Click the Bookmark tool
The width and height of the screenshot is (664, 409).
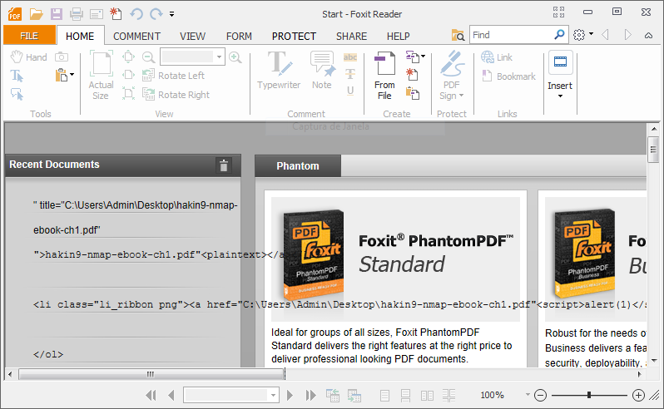[x=509, y=76]
